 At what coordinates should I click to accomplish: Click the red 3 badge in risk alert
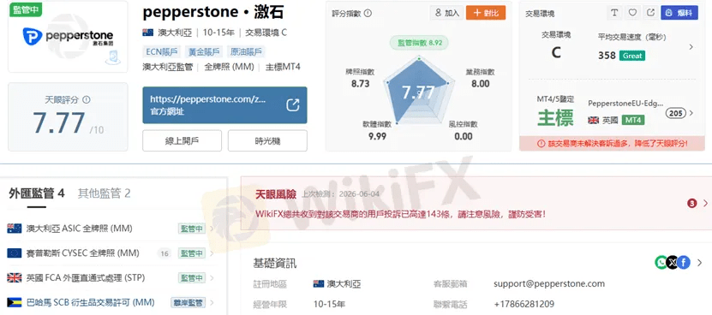tap(692, 204)
